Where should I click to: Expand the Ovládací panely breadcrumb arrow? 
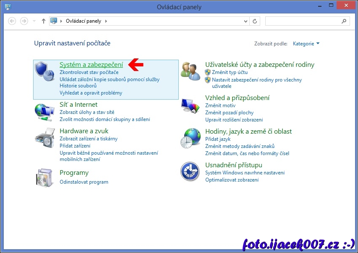pos(106,21)
